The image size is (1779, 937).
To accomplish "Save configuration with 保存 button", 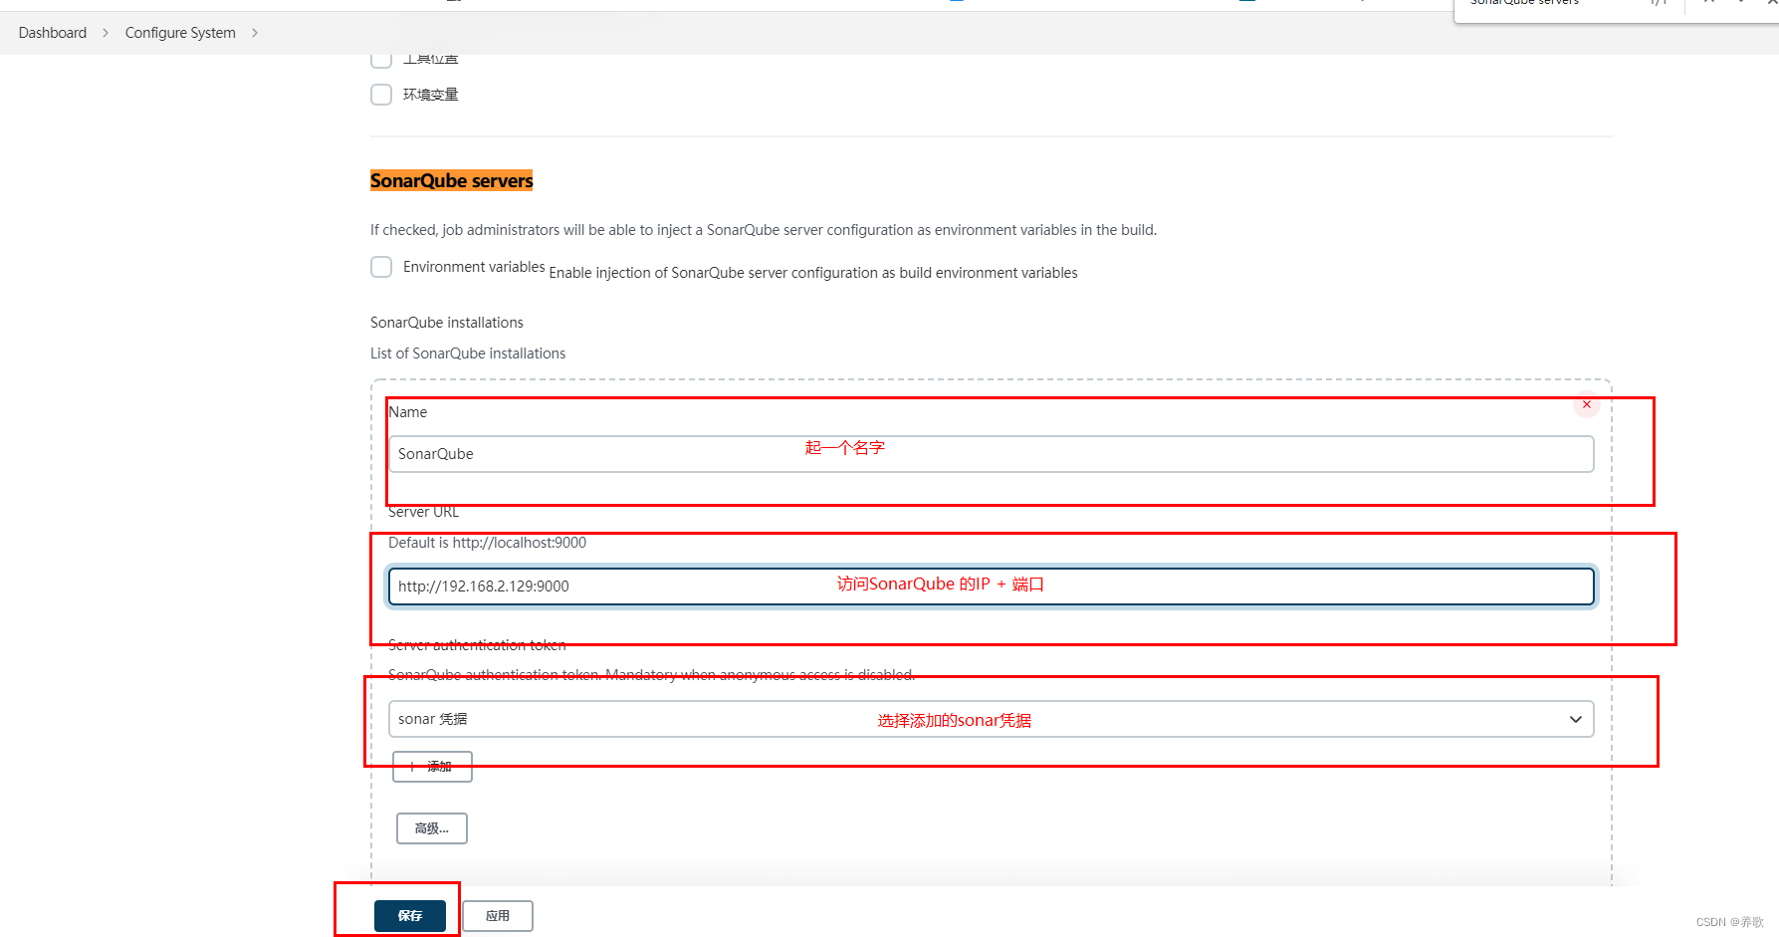I will (410, 916).
